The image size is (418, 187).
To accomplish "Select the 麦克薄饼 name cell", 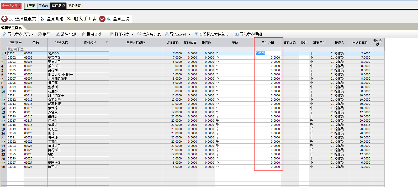I will tap(62, 58).
